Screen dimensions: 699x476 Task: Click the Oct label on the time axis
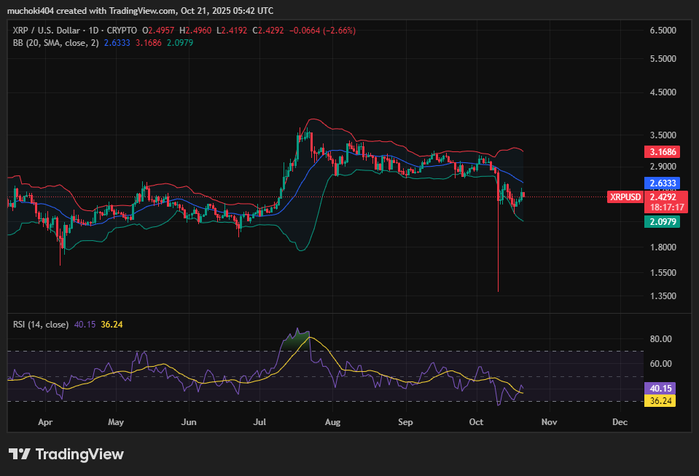(477, 421)
